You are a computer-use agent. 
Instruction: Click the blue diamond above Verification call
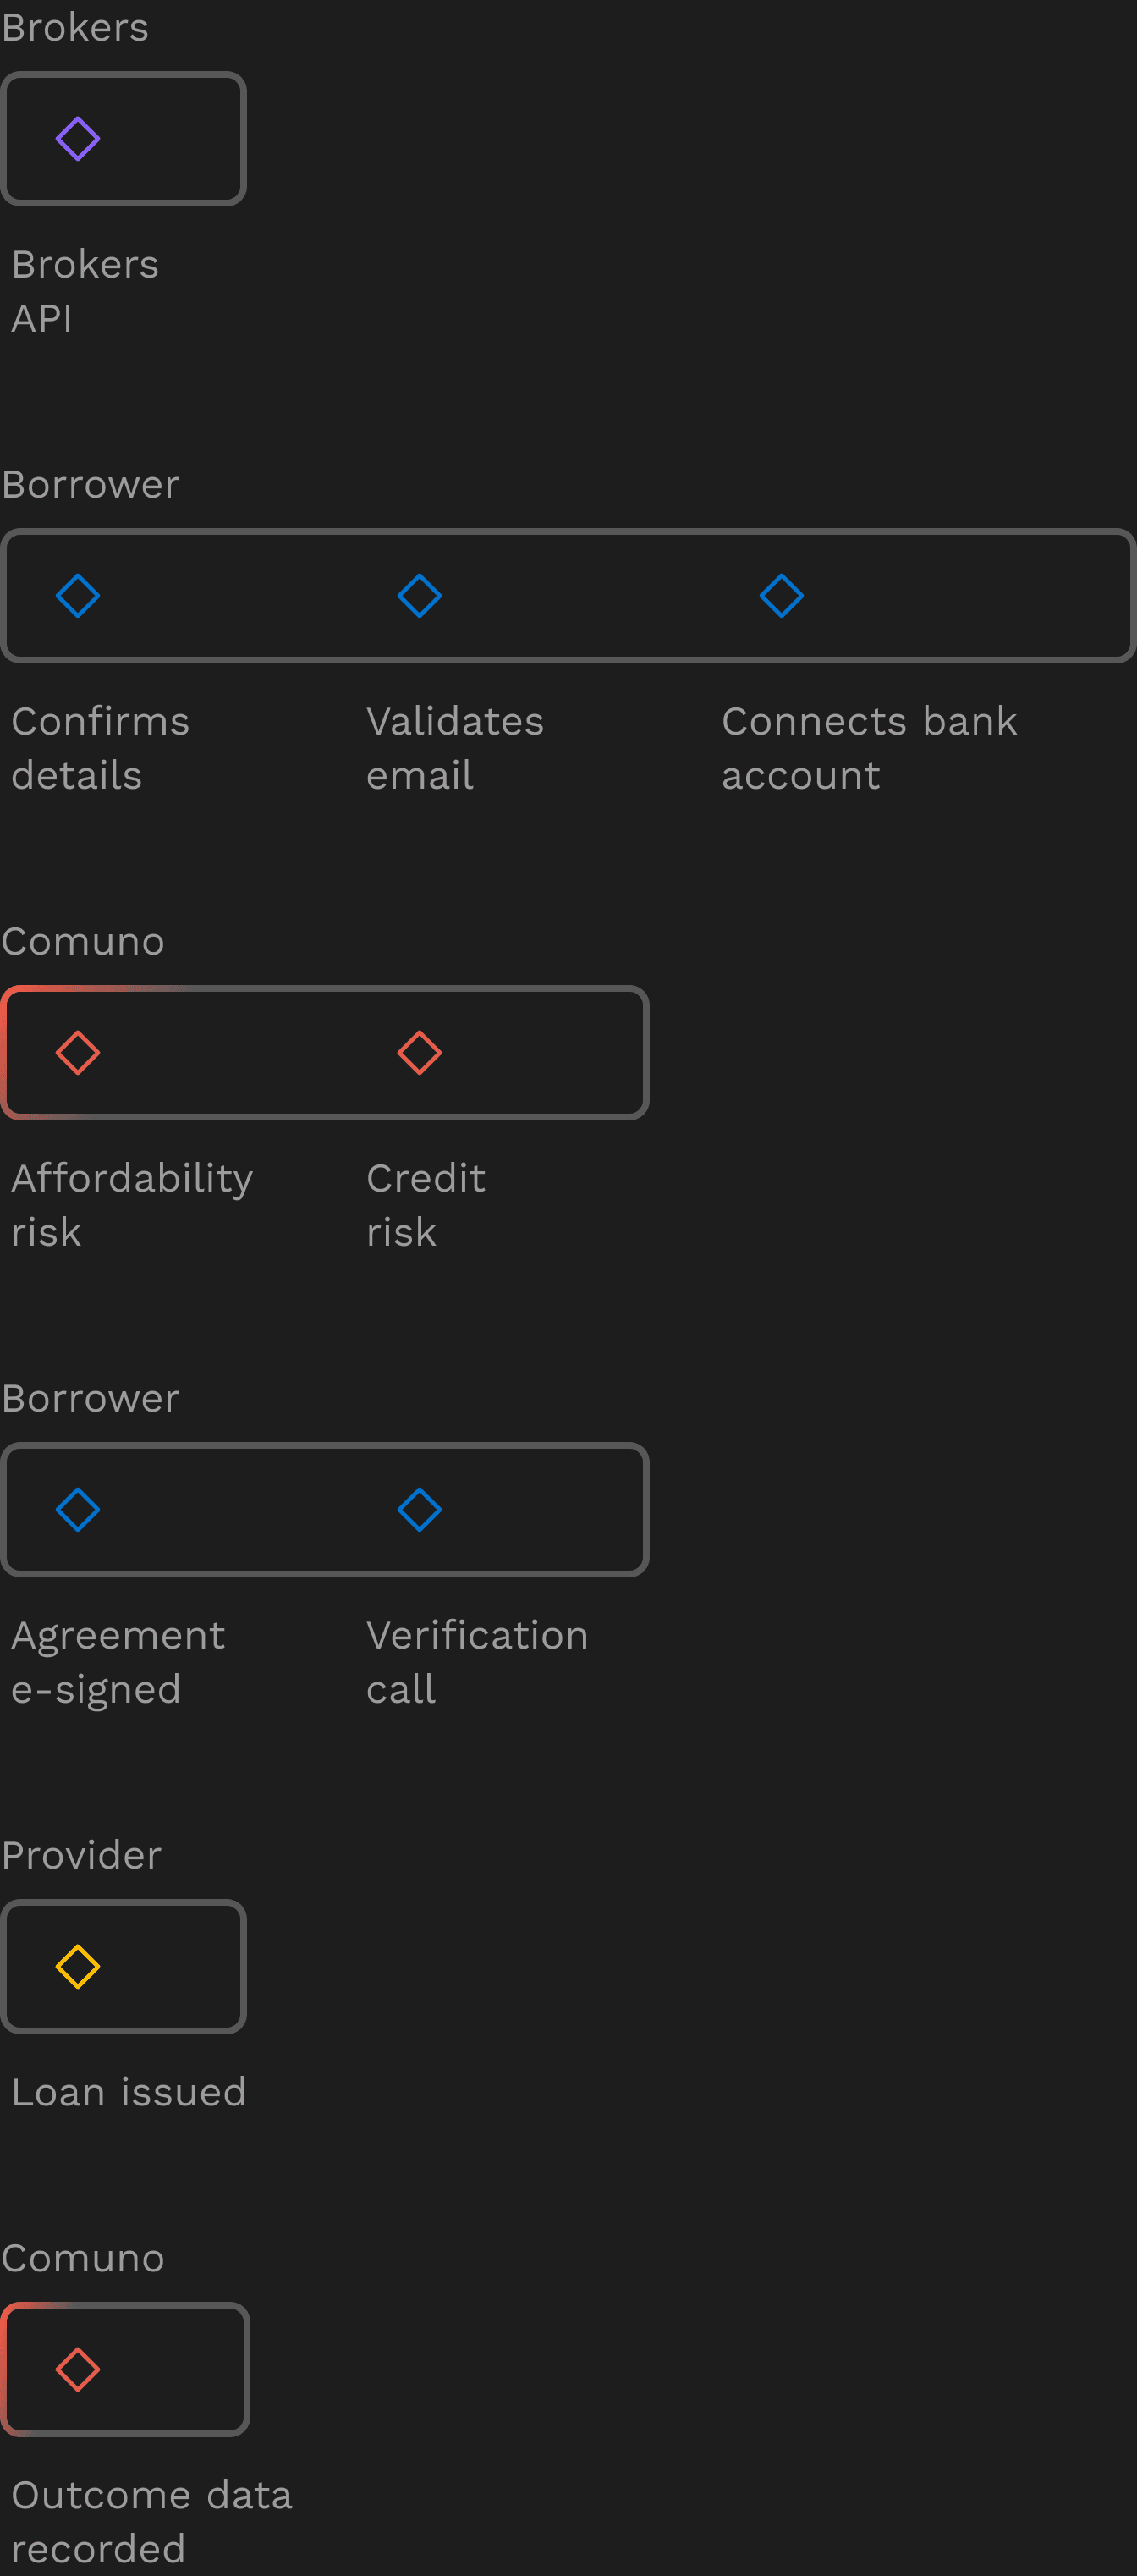click(x=419, y=1510)
